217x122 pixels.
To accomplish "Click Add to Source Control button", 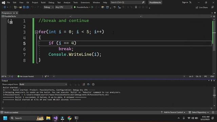I will 173,112.
